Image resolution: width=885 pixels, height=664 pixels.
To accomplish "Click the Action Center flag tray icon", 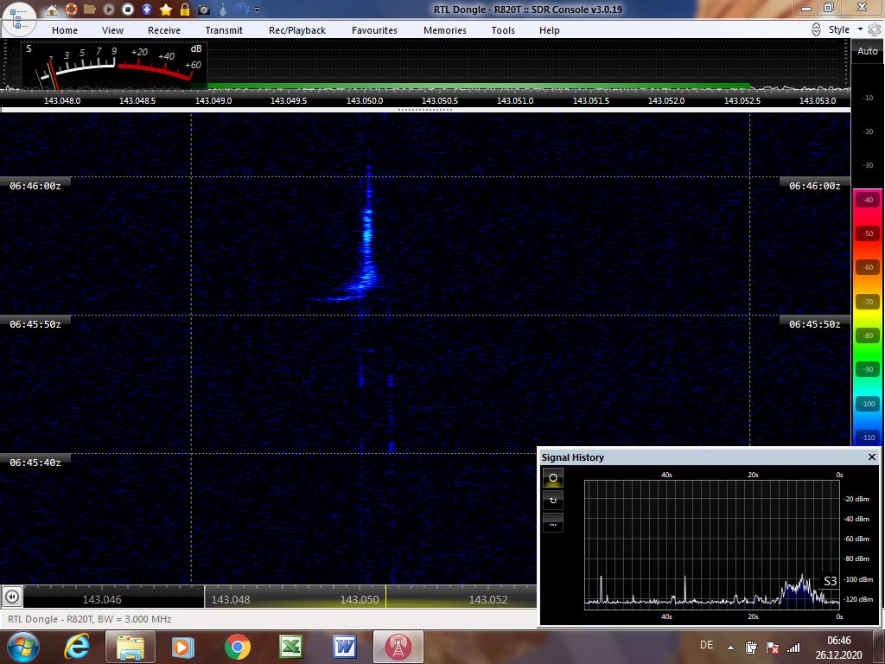I will (x=772, y=647).
